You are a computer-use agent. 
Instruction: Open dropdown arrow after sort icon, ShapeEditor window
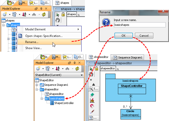tap(63, 69)
